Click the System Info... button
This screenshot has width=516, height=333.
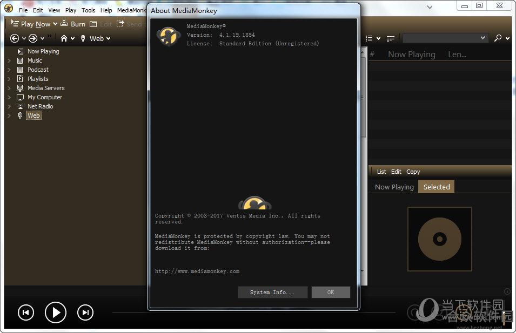tap(272, 292)
